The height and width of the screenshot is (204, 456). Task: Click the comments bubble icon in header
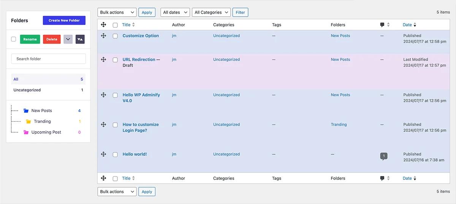click(x=382, y=25)
